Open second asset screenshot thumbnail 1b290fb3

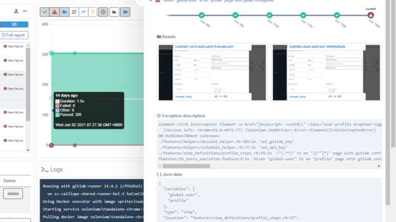coord(326,72)
